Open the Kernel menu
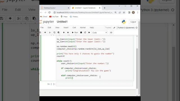This screenshot has height=101, width=180. (83, 27)
